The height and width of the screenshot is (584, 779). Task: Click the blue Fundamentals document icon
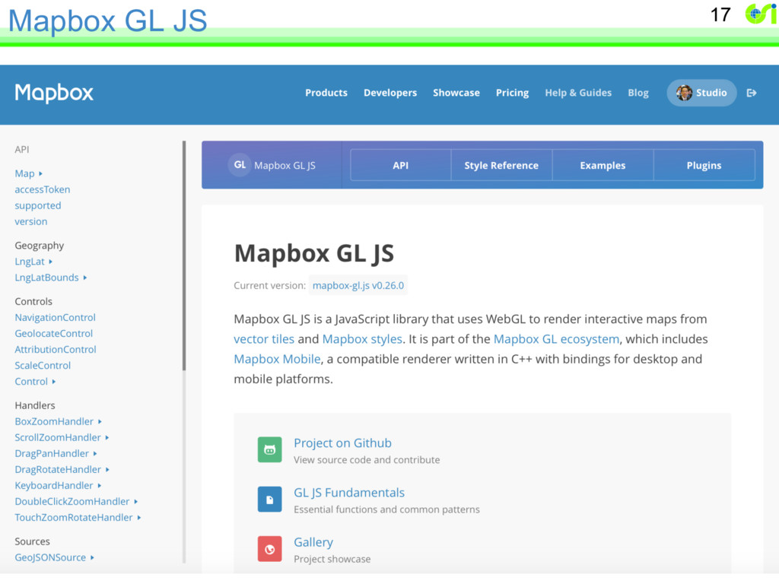pos(270,499)
